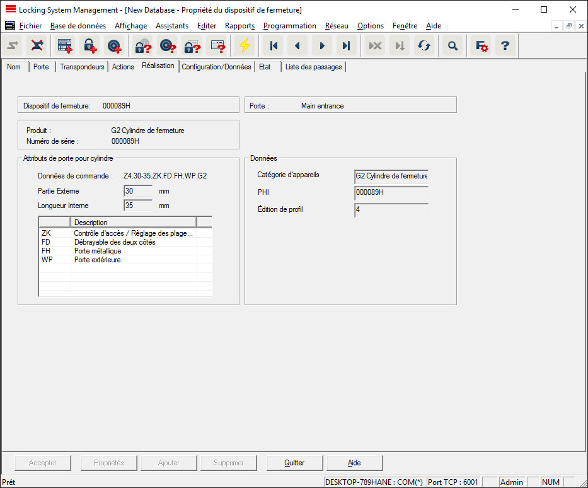Click the read transponder icon
Image resolution: width=588 pixels, height=488 pixels.
[167, 46]
